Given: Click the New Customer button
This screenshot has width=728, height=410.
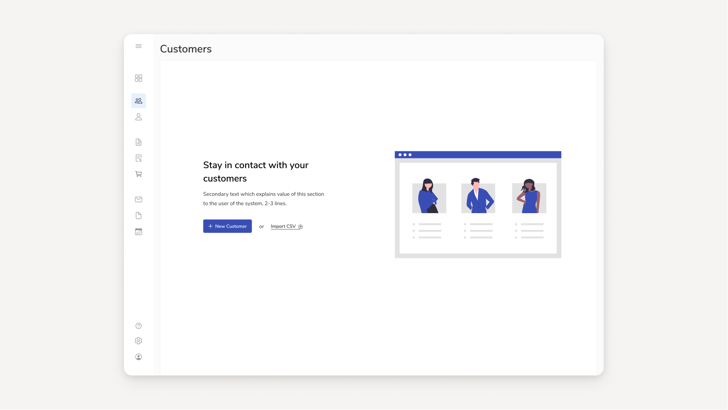Looking at the screenshot, I should 227,226.
